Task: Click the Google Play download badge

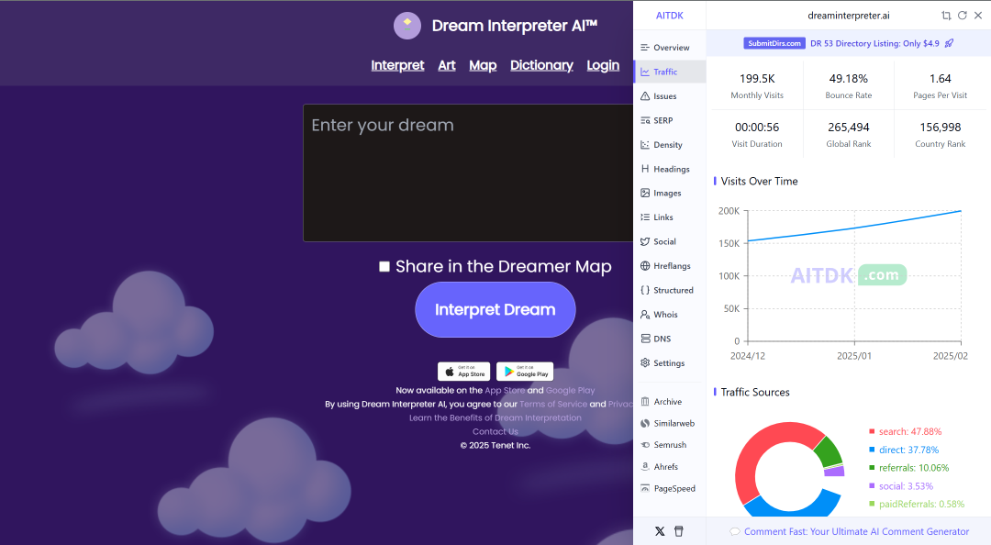Action: point(525,371)
